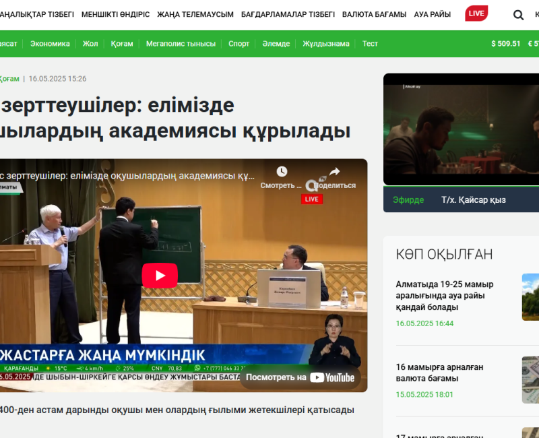The image size is (539, 438).
Task: Click the Share arrow icon on video
Action: 335,172
